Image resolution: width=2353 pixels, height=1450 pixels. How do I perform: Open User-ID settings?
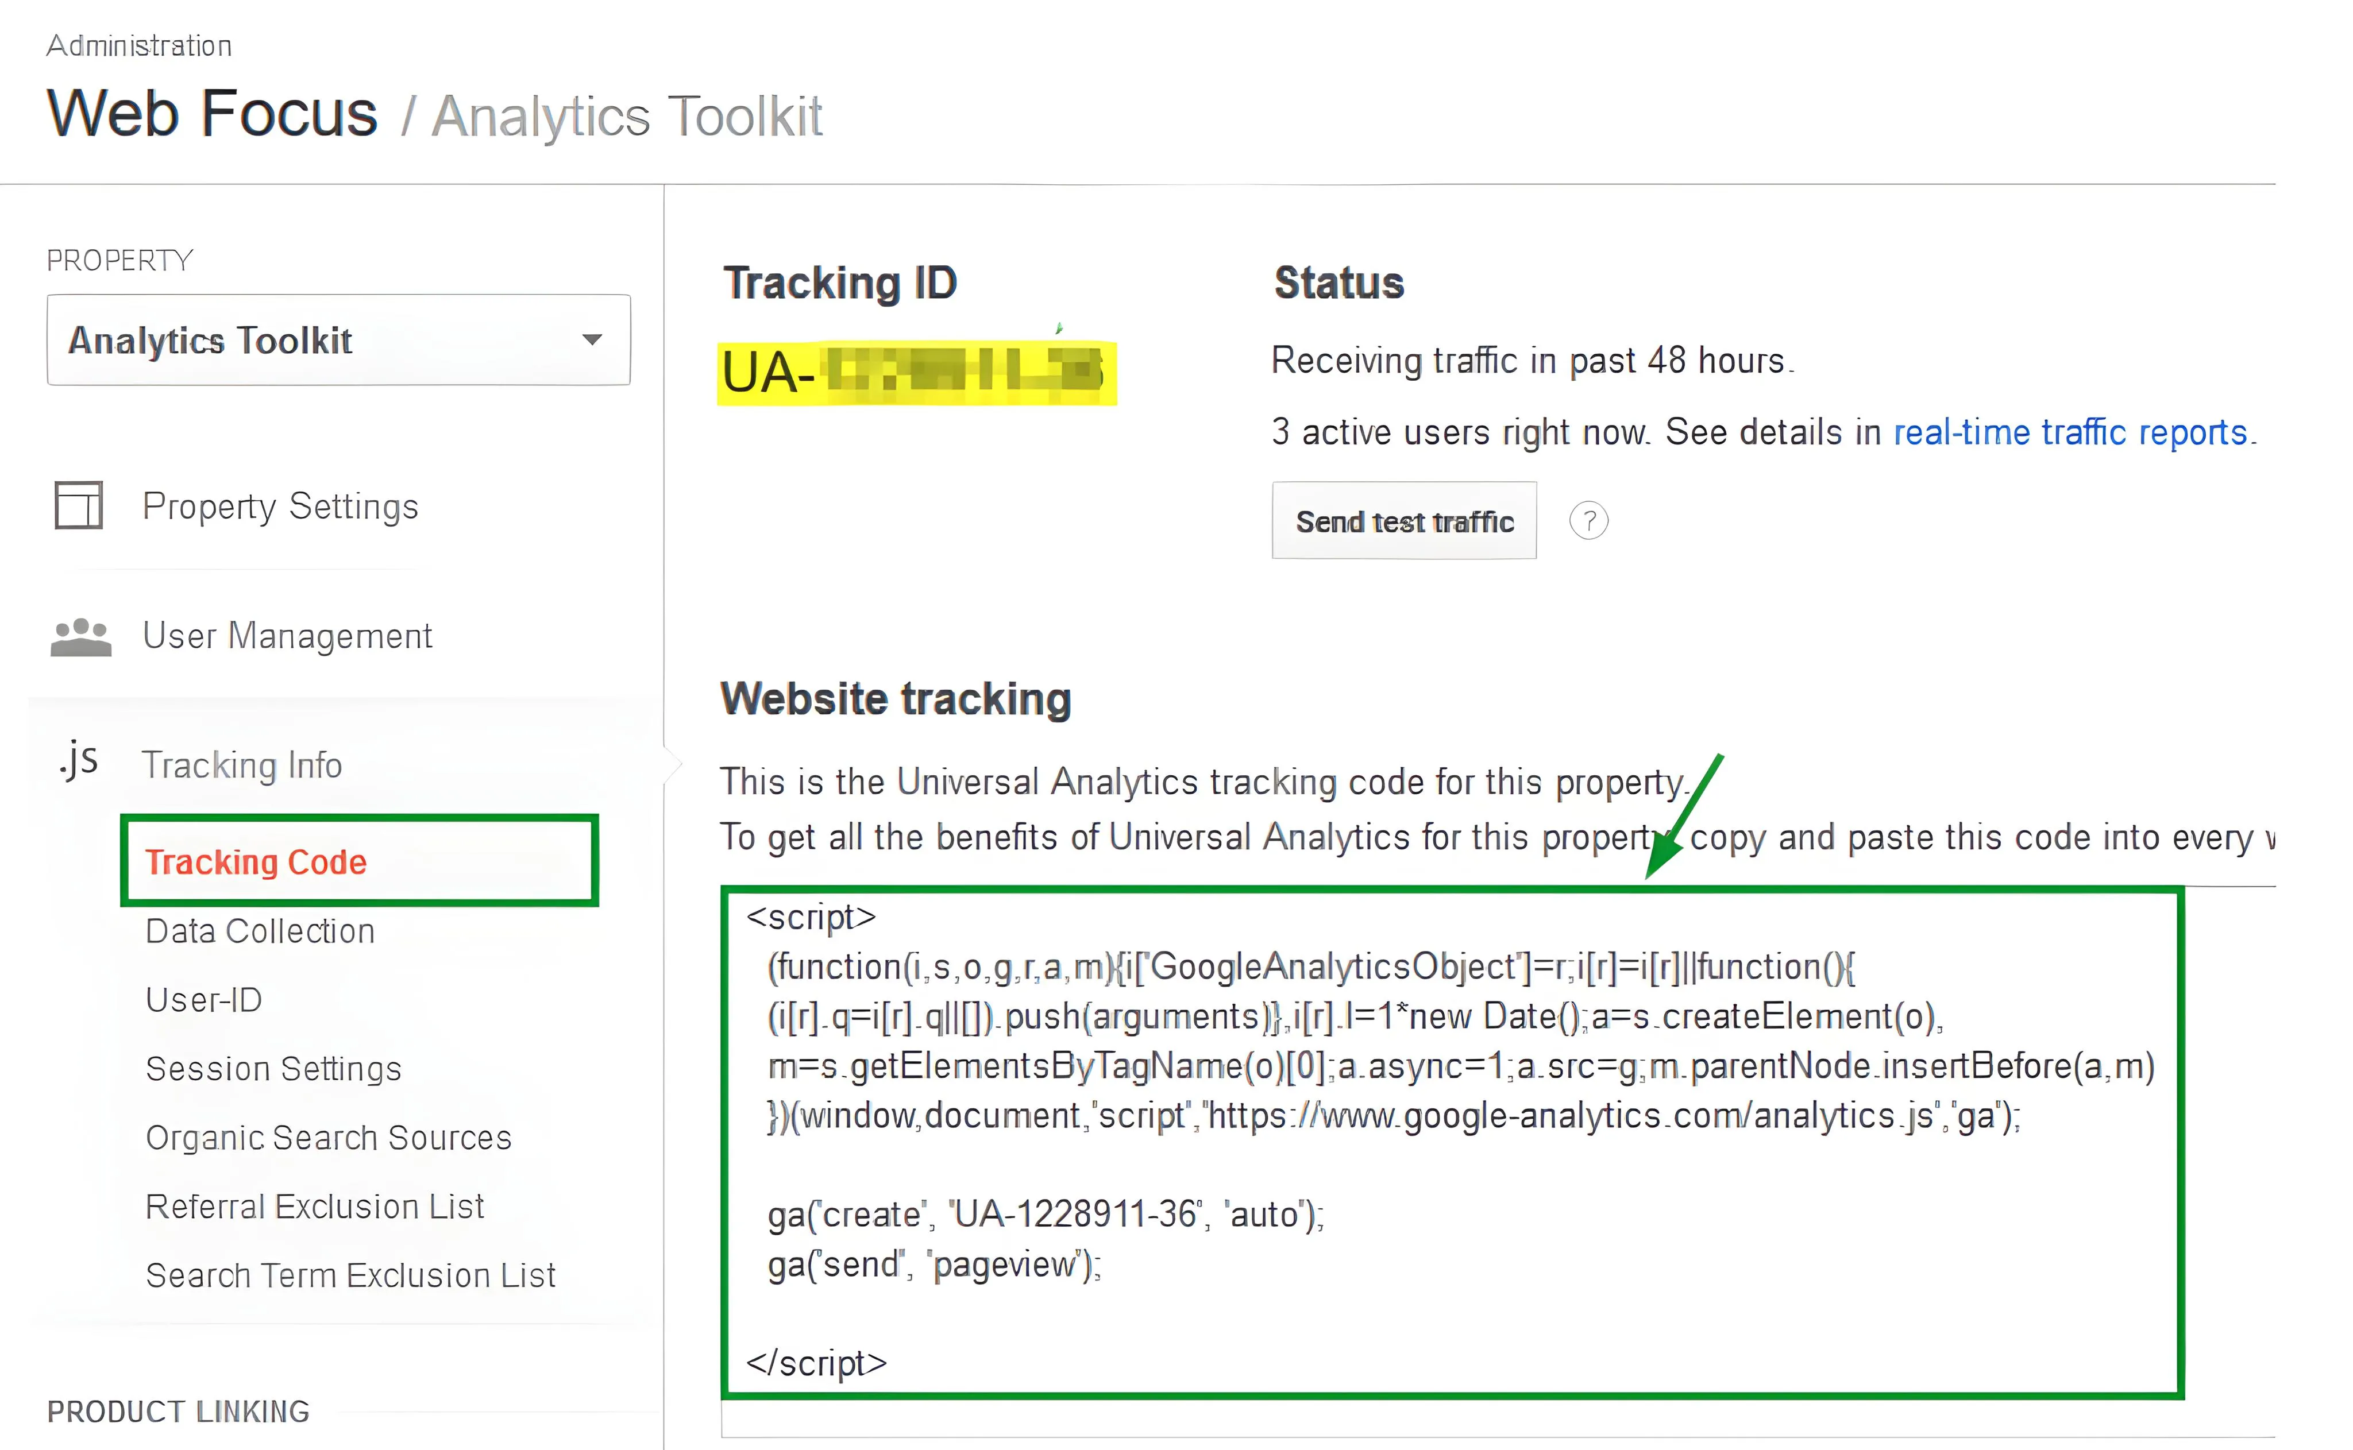[x=203, y=1000]
